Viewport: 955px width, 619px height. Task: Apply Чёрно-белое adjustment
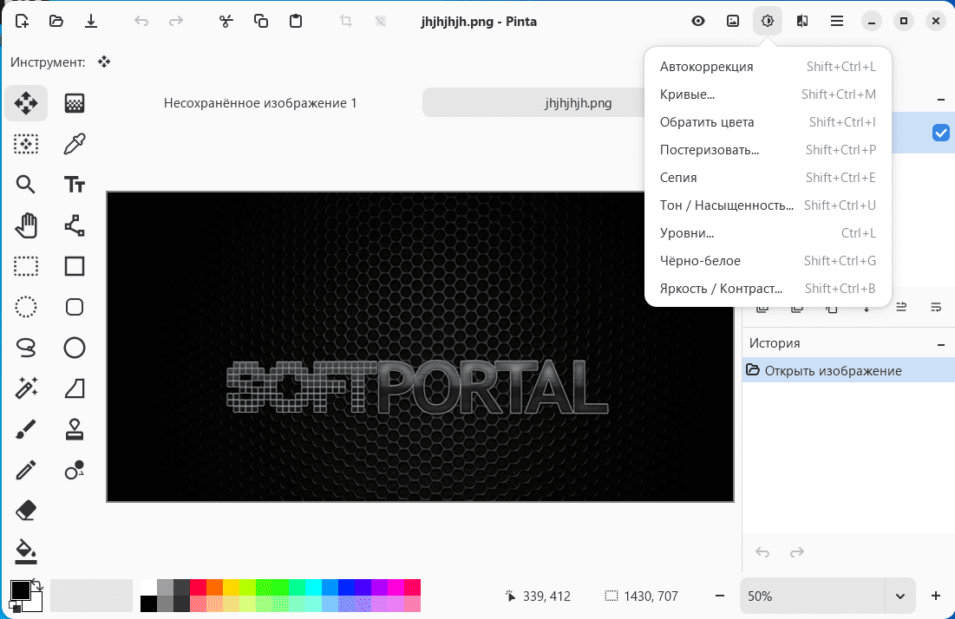[768, 260]
